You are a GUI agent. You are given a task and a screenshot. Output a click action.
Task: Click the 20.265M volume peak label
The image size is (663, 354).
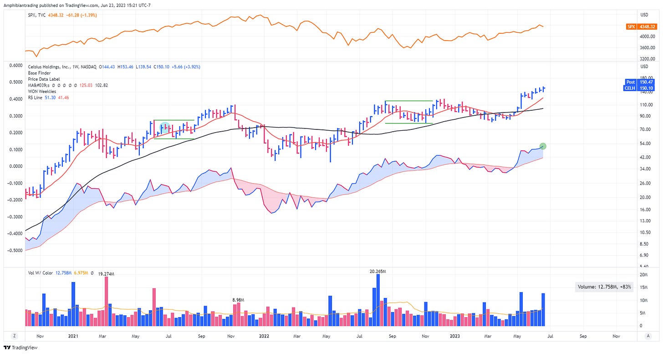pyautogui.click(x=378, y=271)
